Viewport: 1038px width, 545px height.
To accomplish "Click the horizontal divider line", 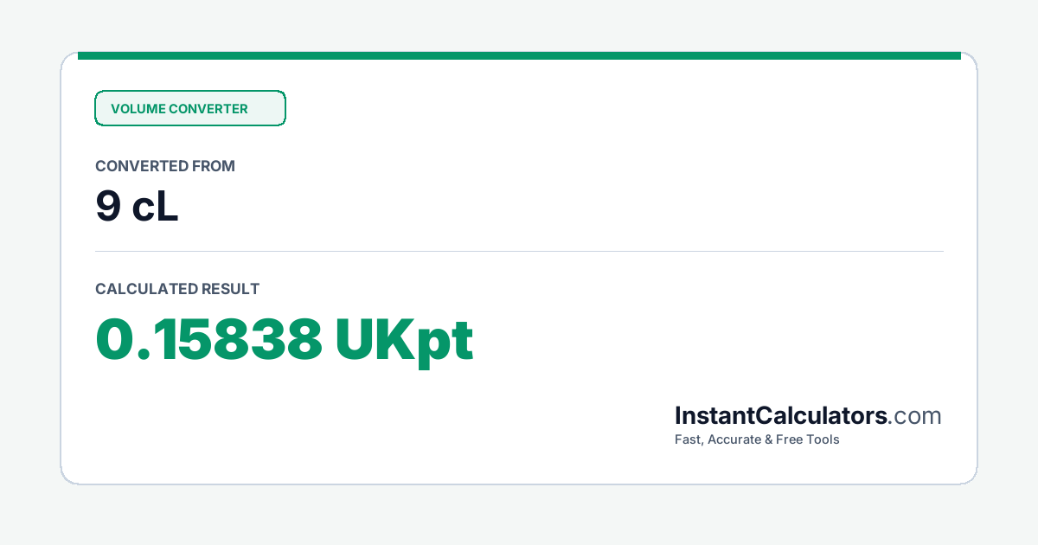I will coord(519,252).
